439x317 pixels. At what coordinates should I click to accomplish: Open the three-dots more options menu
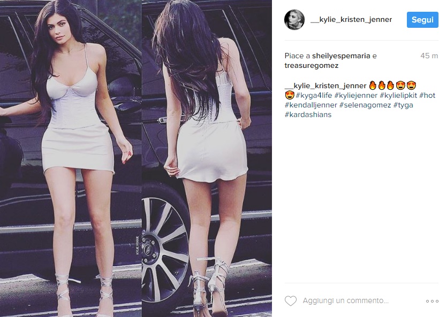pyautogui.click(x=432, y=301)
